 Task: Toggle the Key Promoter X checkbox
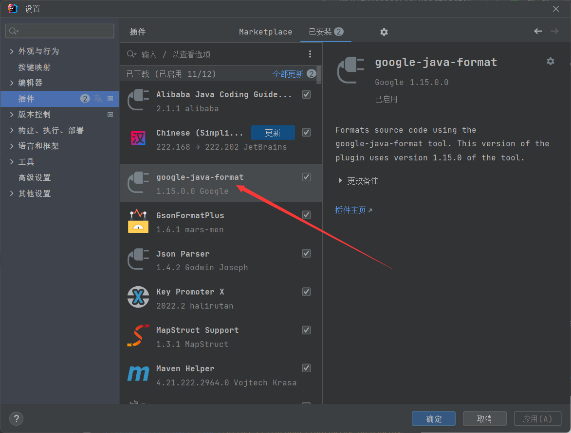click(306, 292)
